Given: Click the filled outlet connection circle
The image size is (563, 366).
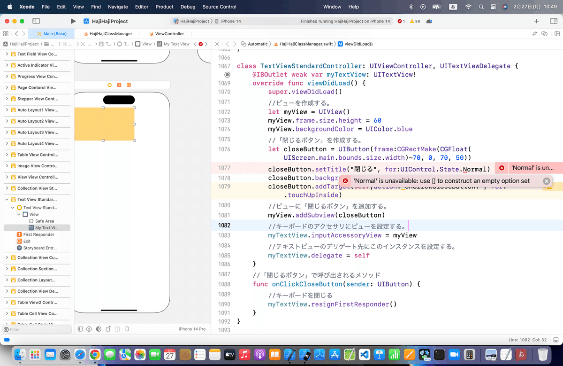Looking at the screenshot, I should (x=227, y=75).
